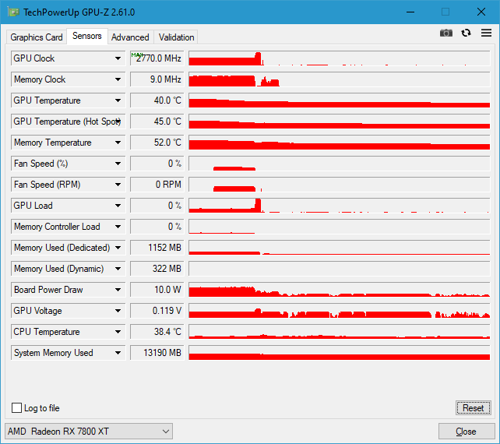Click the Board Power Draw 10.0 W value
The image size is (500, 444).
click(157, 290)
